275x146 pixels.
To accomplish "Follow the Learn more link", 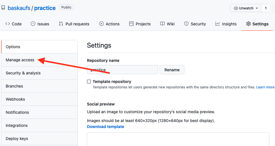I will pyautogui.click(x=266, y=87).
